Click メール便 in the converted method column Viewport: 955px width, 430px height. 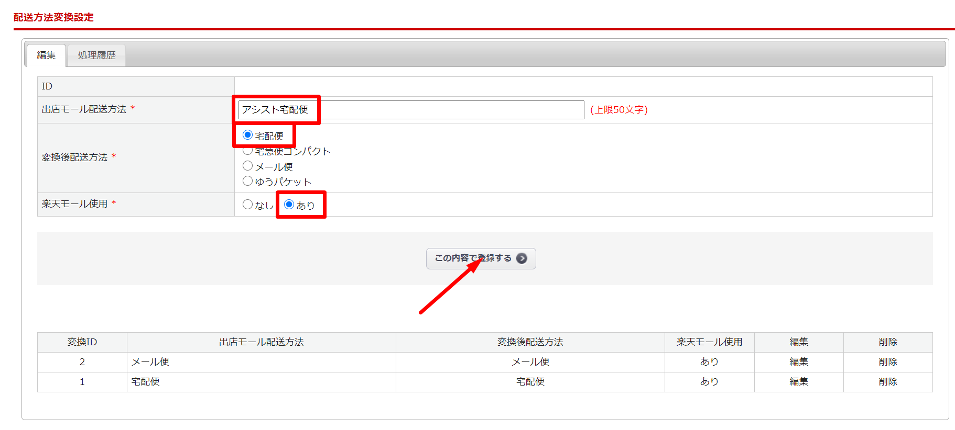530,362
